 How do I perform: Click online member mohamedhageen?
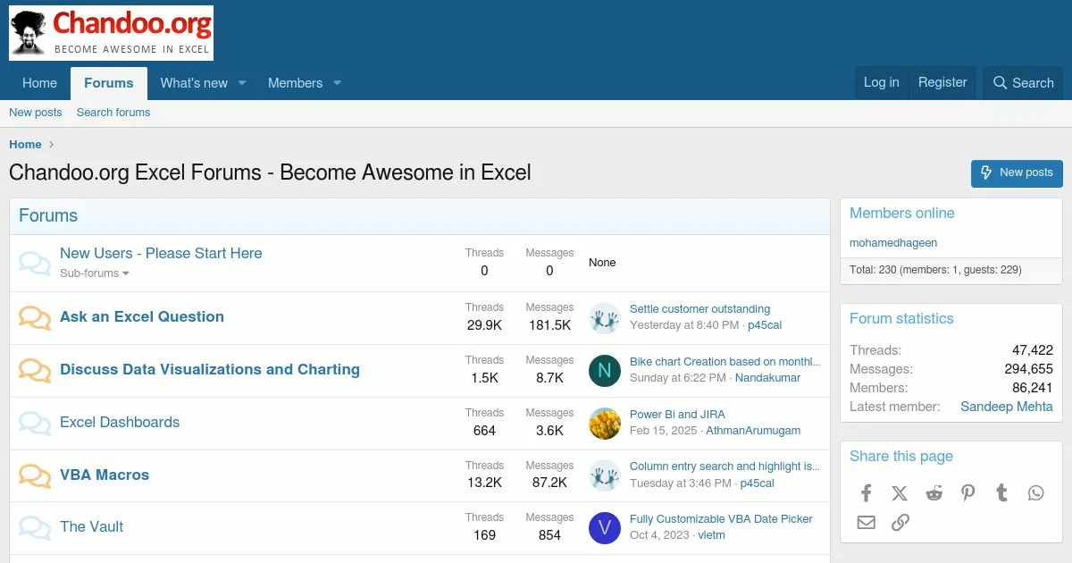click(x=893, y=243)
